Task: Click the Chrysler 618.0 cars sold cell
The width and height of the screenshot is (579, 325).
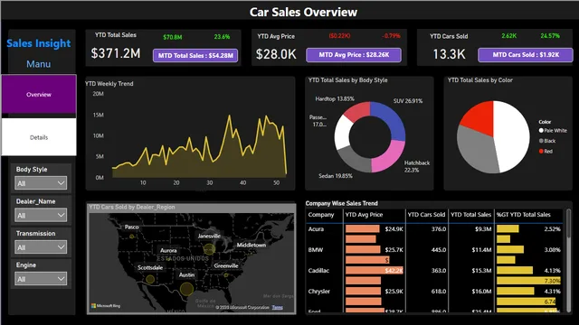Action: tap(439, 291)
